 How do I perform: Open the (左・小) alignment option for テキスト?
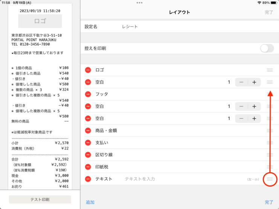click(x=253, y=179)
